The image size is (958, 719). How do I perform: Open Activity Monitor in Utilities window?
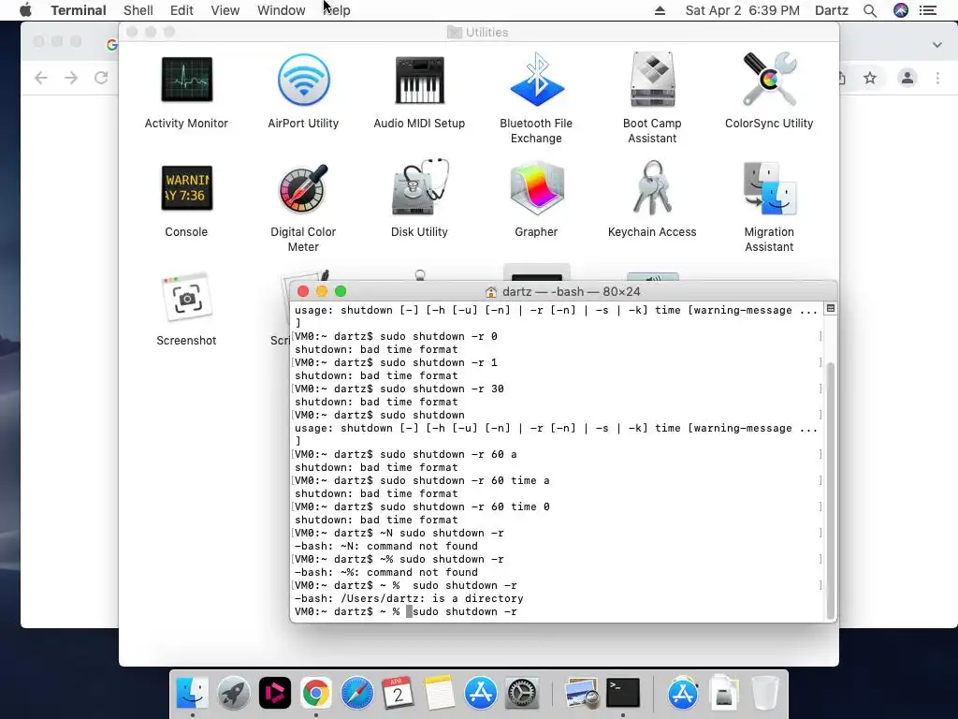click(x=186, y=80)
